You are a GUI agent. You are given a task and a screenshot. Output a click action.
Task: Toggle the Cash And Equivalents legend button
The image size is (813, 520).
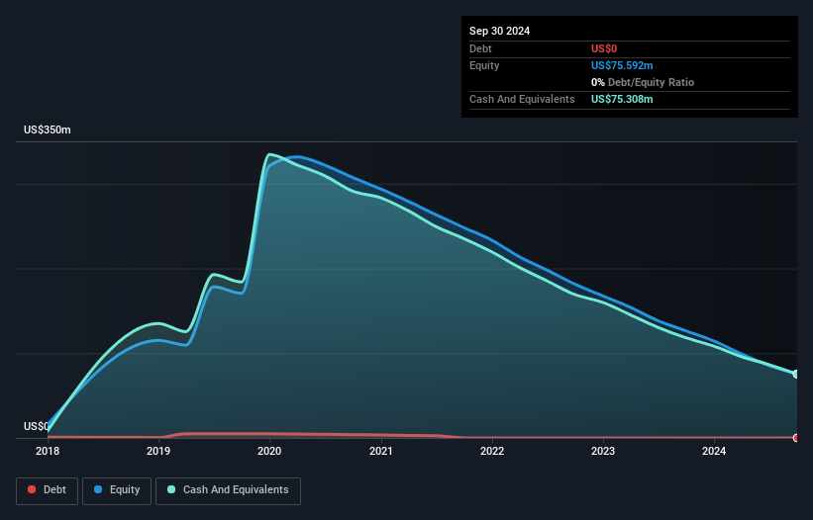click(228, 490)
